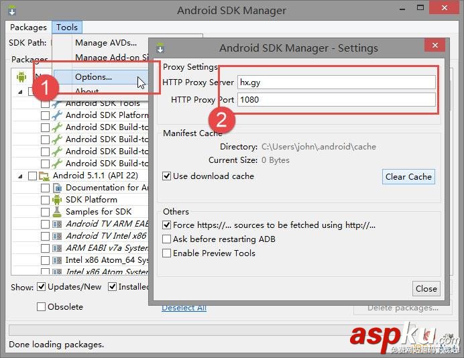
Task: Focus the HTTP Proxy Server field
Action: tap(337, 82)
